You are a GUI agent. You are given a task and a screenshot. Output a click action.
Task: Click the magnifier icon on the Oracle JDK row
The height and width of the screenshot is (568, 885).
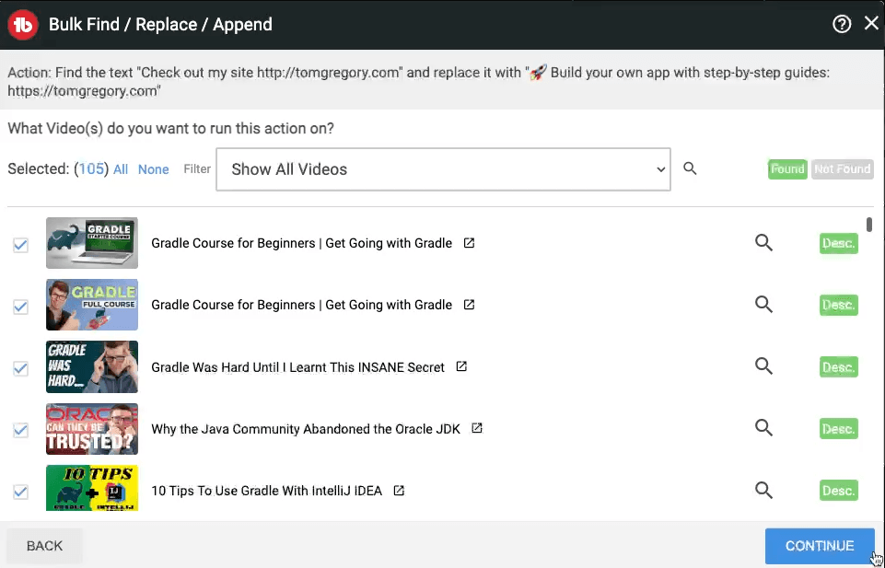coord(763,428)
